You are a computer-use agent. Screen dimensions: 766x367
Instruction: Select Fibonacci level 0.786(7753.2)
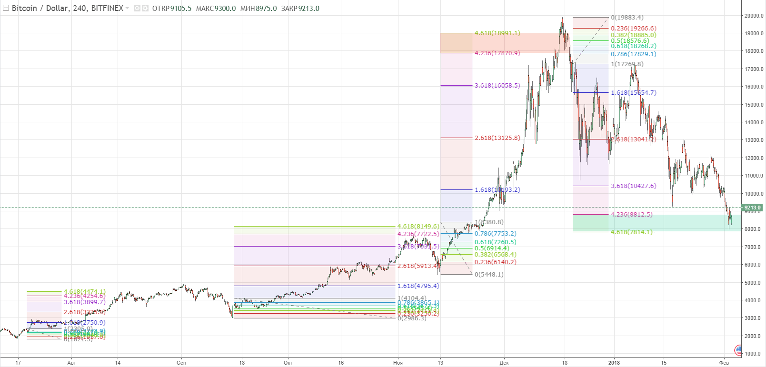(495, 233)
